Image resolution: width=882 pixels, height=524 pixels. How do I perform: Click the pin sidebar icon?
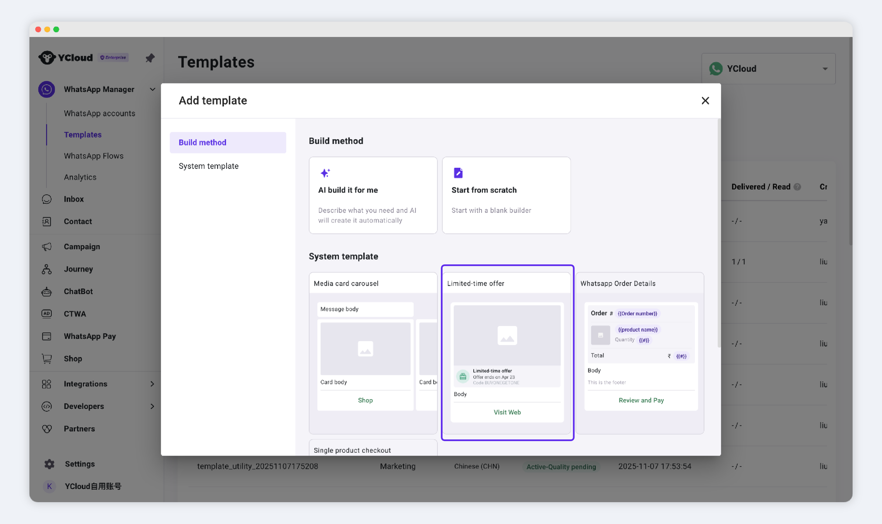(x=150, y=58)
